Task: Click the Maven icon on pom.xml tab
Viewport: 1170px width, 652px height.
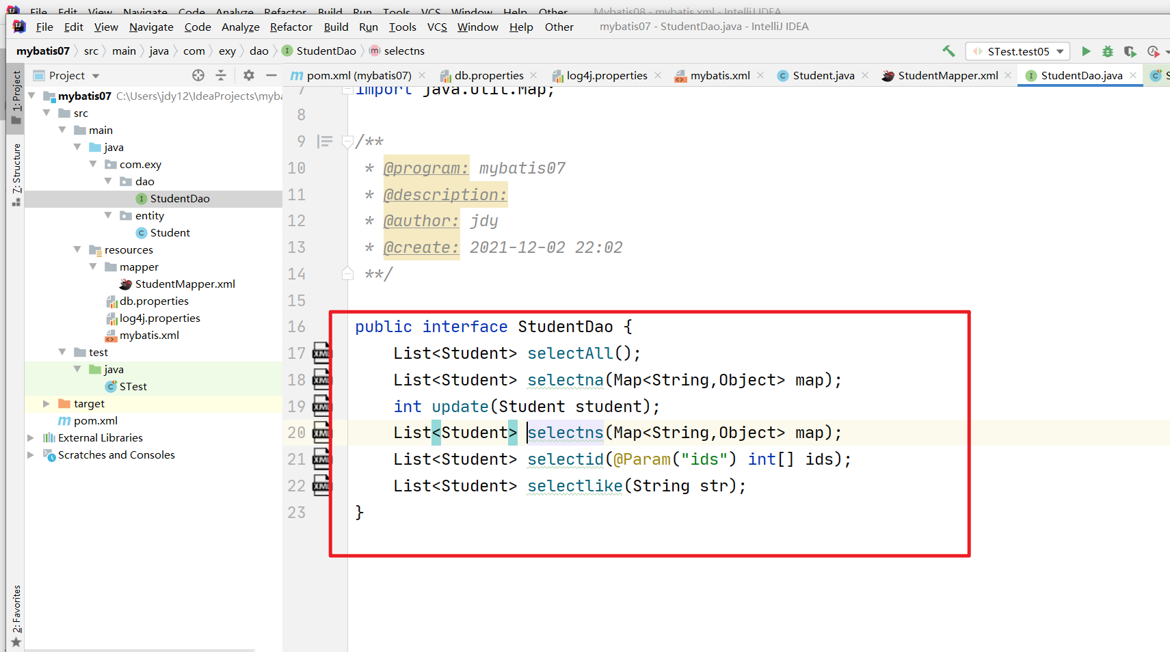Action: click(x=295, y=75)
